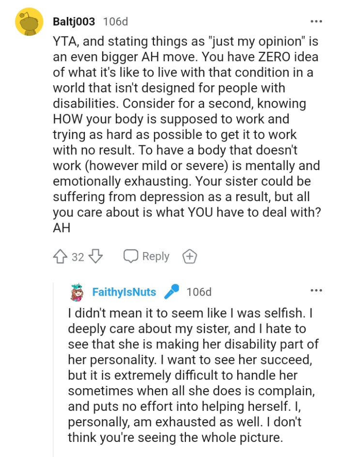Tap the speech bubble reply icon

(130, 256)
